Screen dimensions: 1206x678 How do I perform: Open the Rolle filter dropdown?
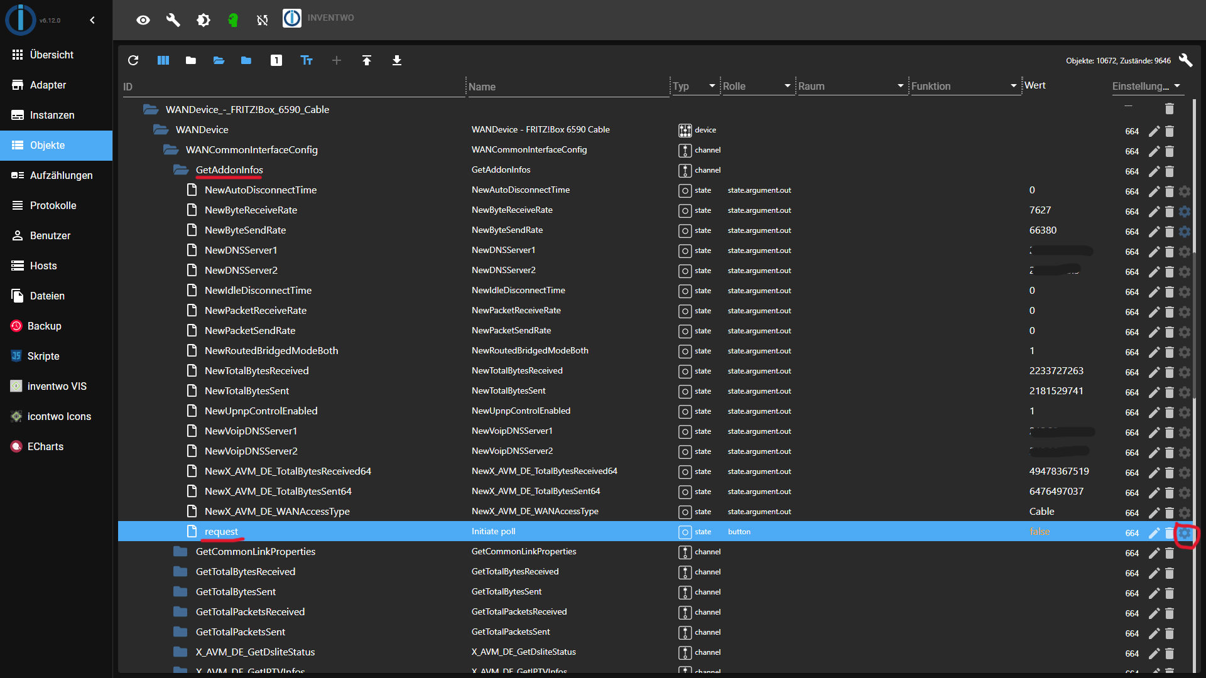(x=757, y=86)
